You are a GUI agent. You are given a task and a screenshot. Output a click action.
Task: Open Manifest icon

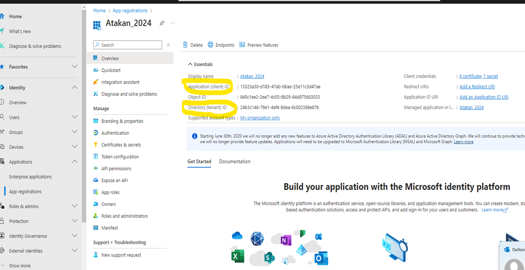[95, 228]
